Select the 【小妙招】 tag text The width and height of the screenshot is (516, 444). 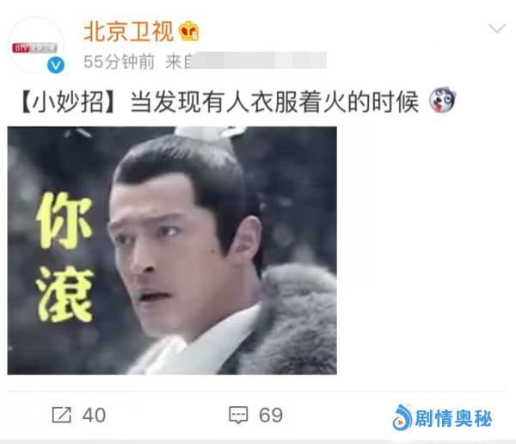tap(68, 102)
